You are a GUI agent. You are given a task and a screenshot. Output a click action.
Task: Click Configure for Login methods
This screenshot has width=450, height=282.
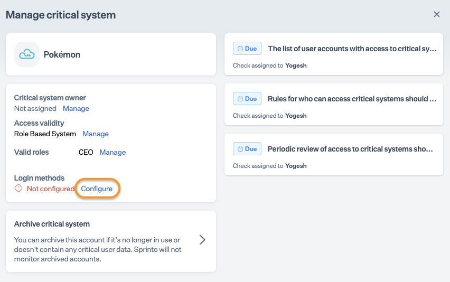pos(97,189)
